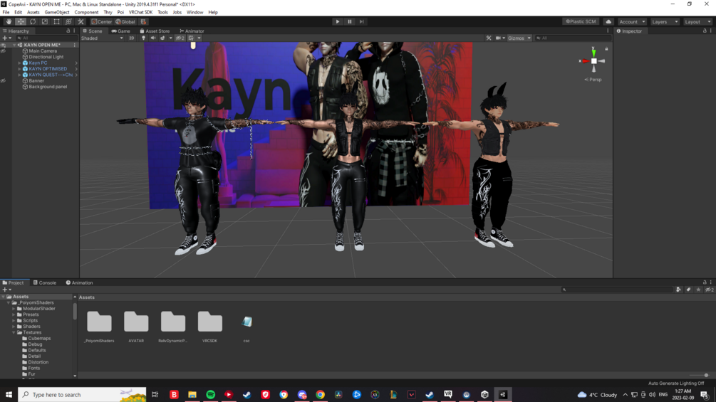Image resolution: width=716 pixels, height=402 pixels.
Task: Click the Scene search field
Action: (573, 38)
